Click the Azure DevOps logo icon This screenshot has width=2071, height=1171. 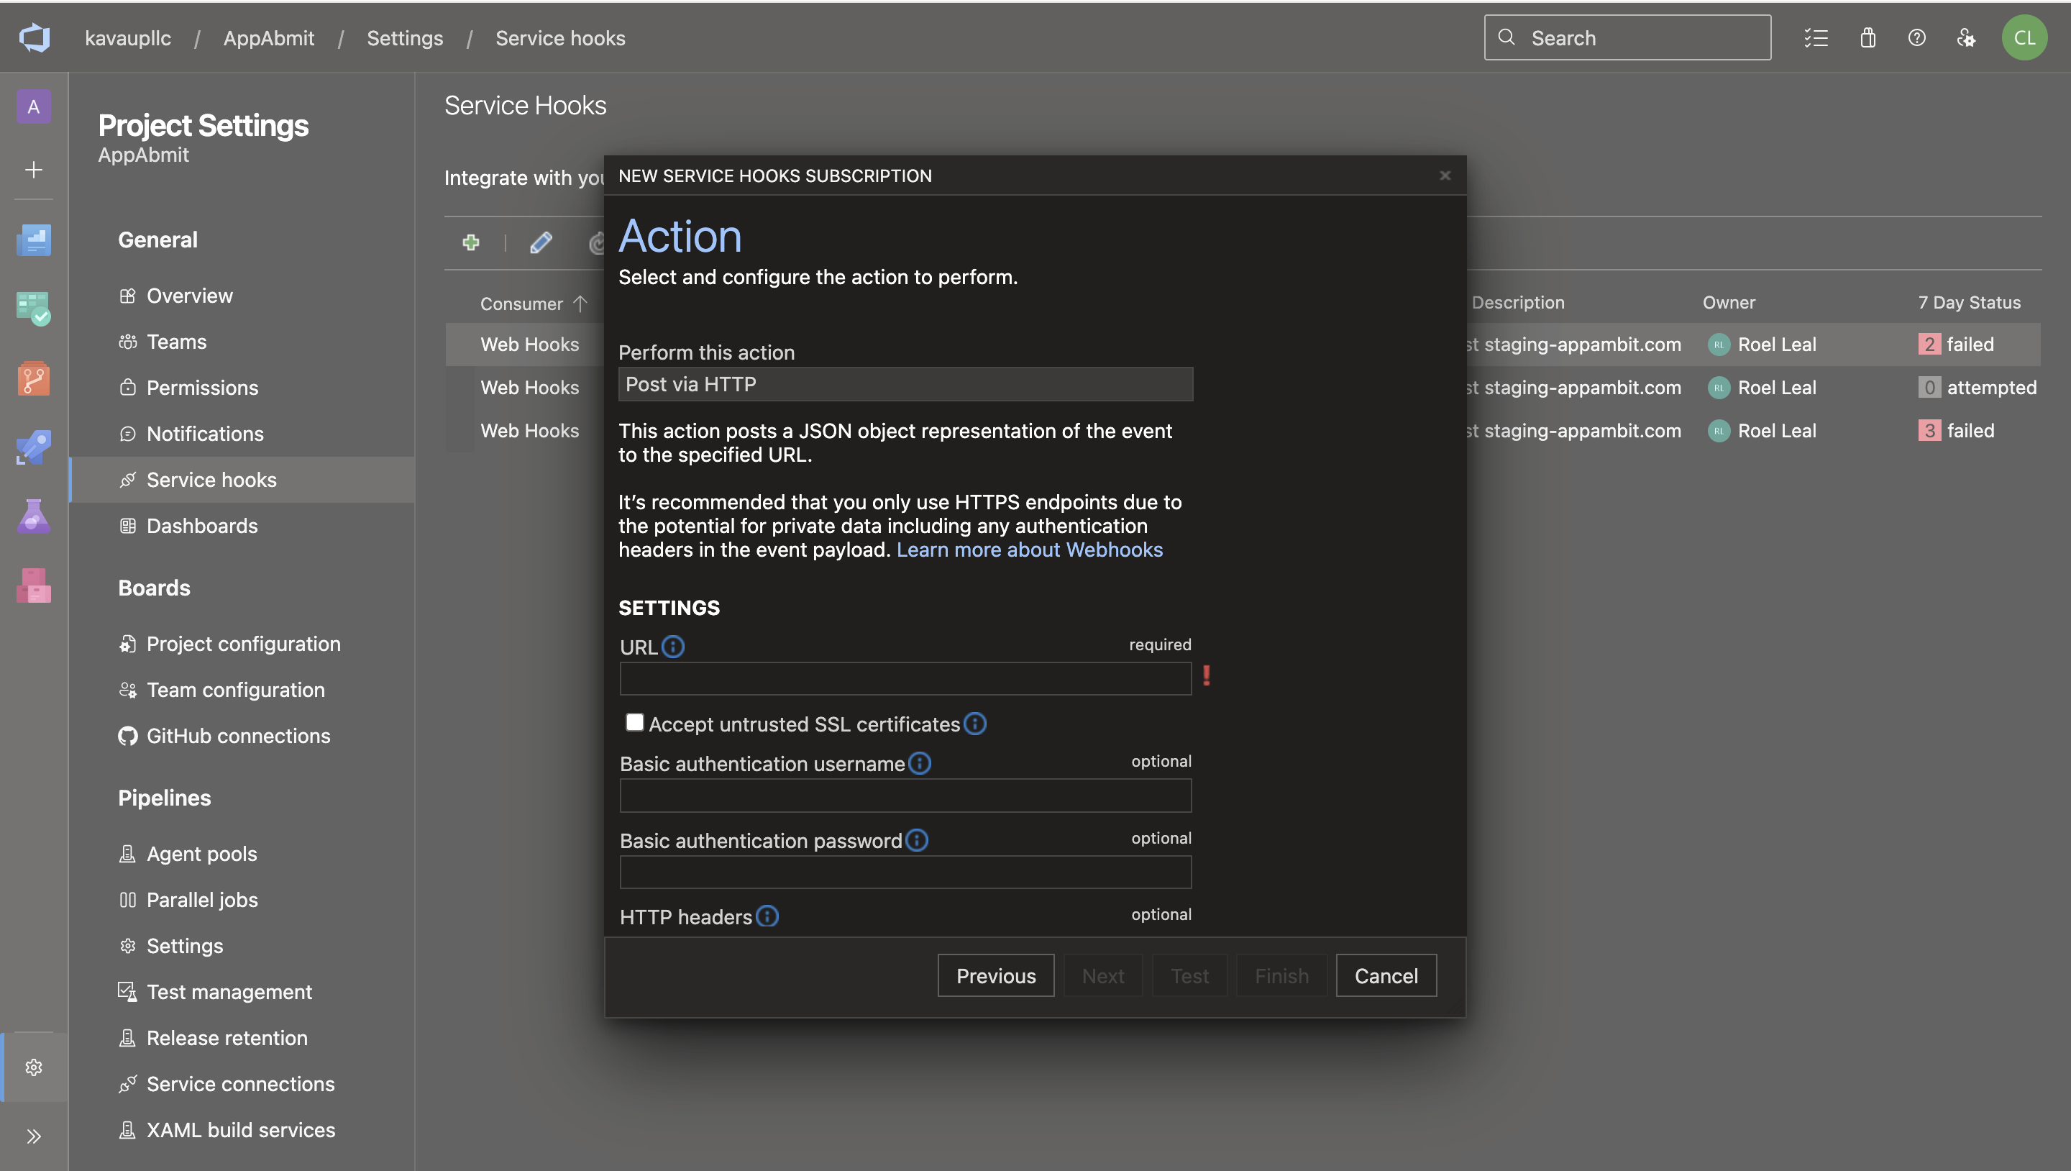[x=35, y=38]
